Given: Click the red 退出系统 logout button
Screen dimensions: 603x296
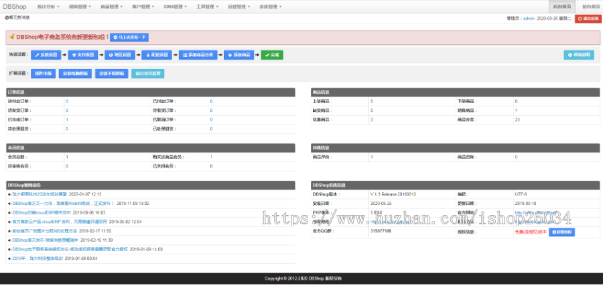Looking at the screenshot, I should coord(588,19).
